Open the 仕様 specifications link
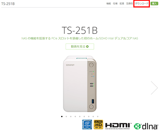 [x=115, y=3]
